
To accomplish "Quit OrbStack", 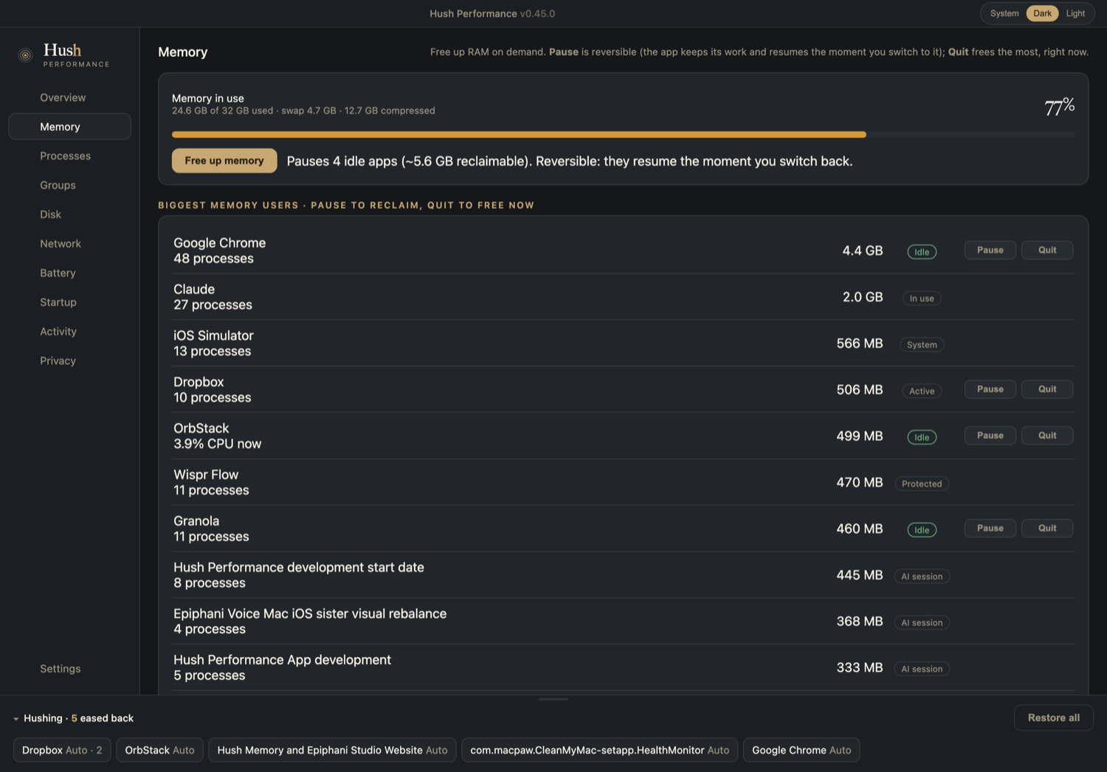I will coord(1047,436).
